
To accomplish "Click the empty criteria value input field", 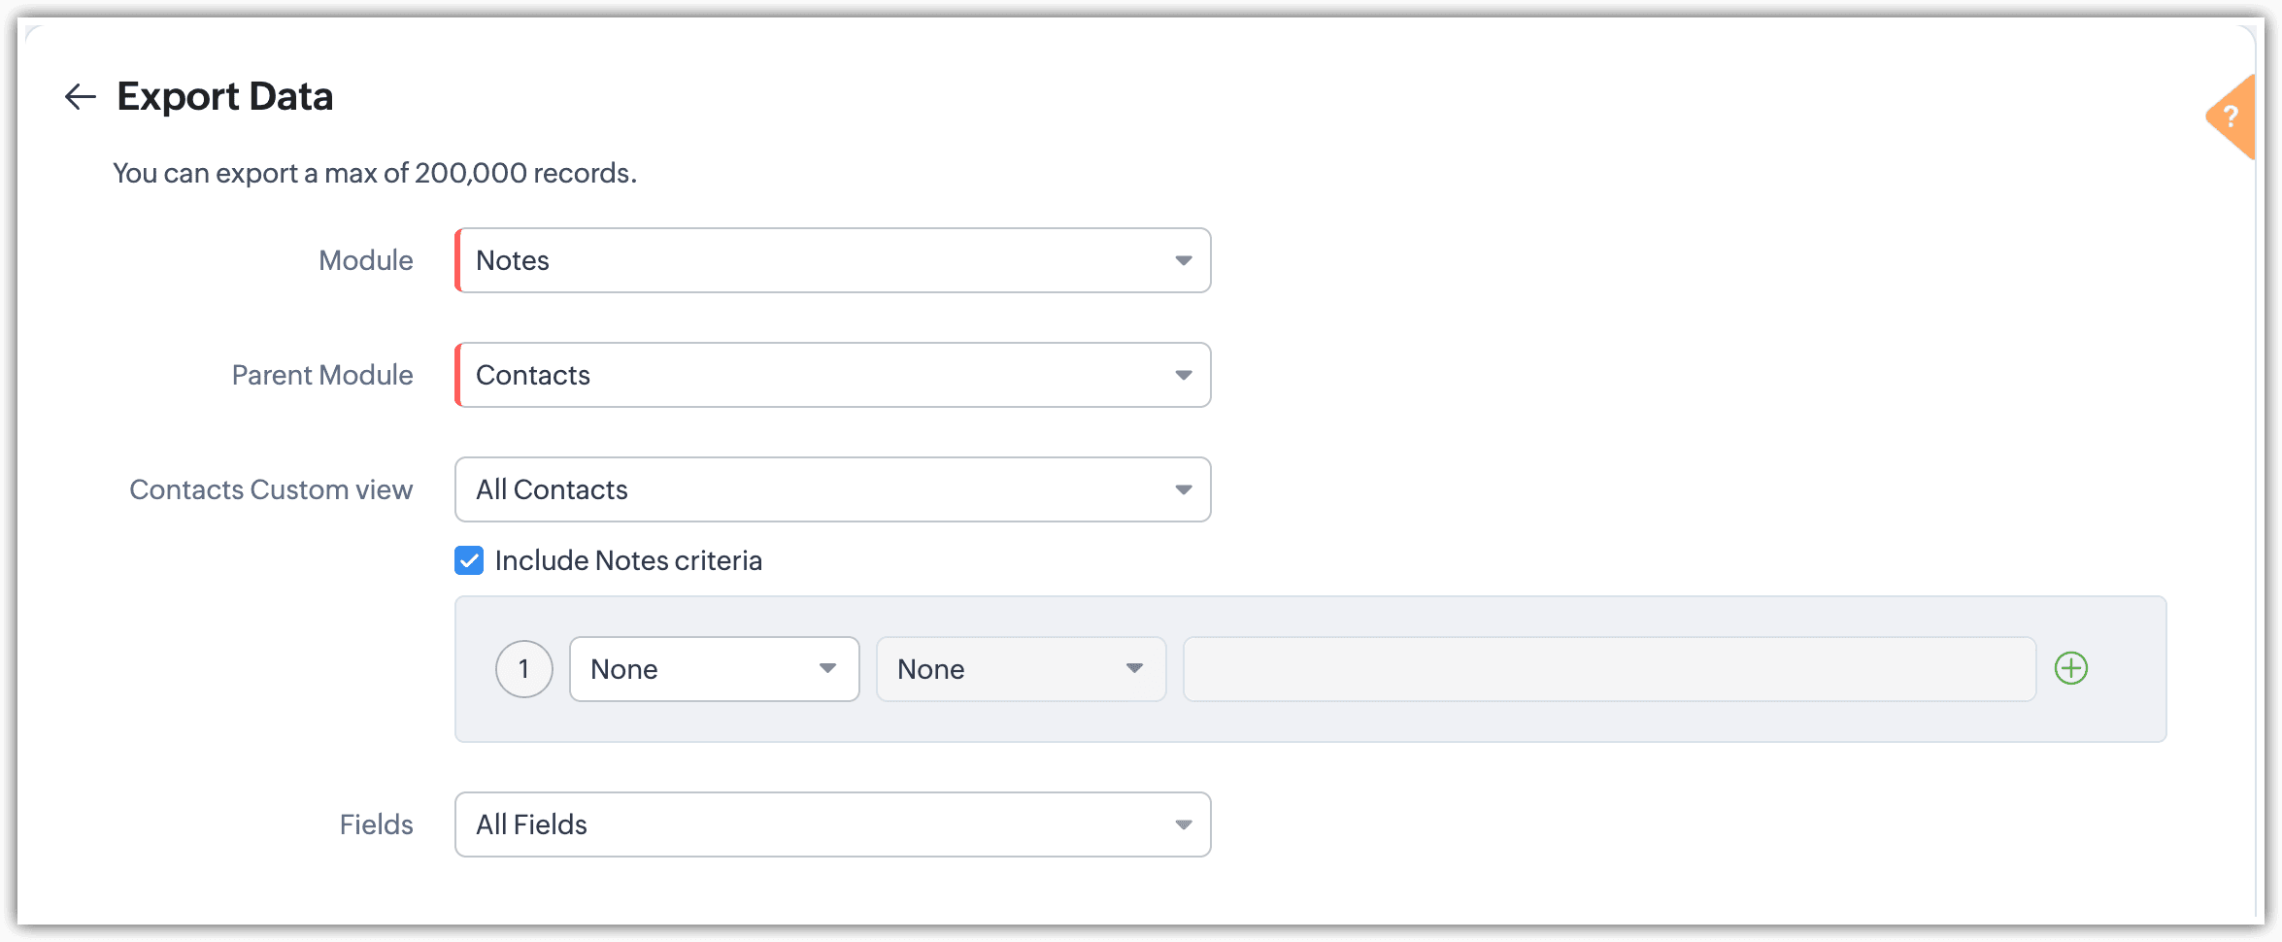I will click(x=1608, y=669).
